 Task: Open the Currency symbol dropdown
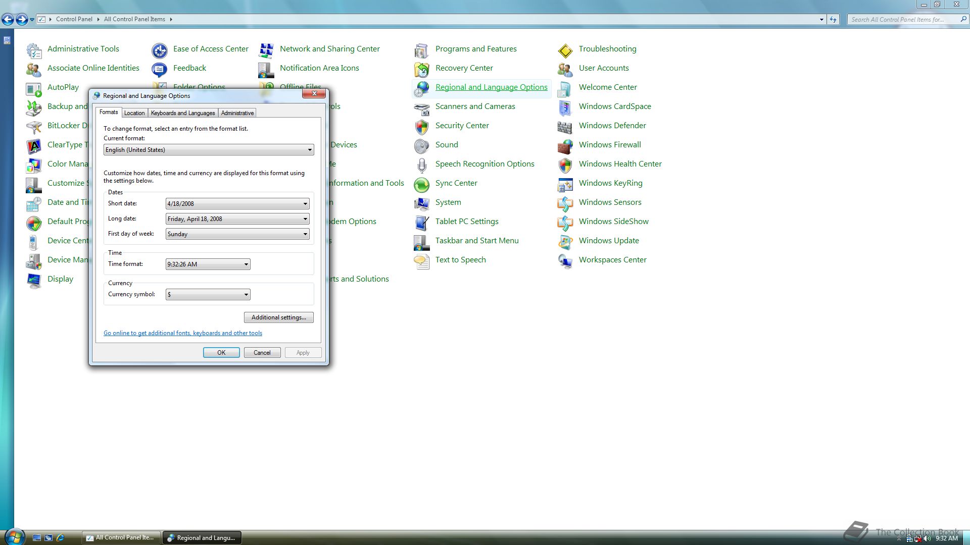208,295
